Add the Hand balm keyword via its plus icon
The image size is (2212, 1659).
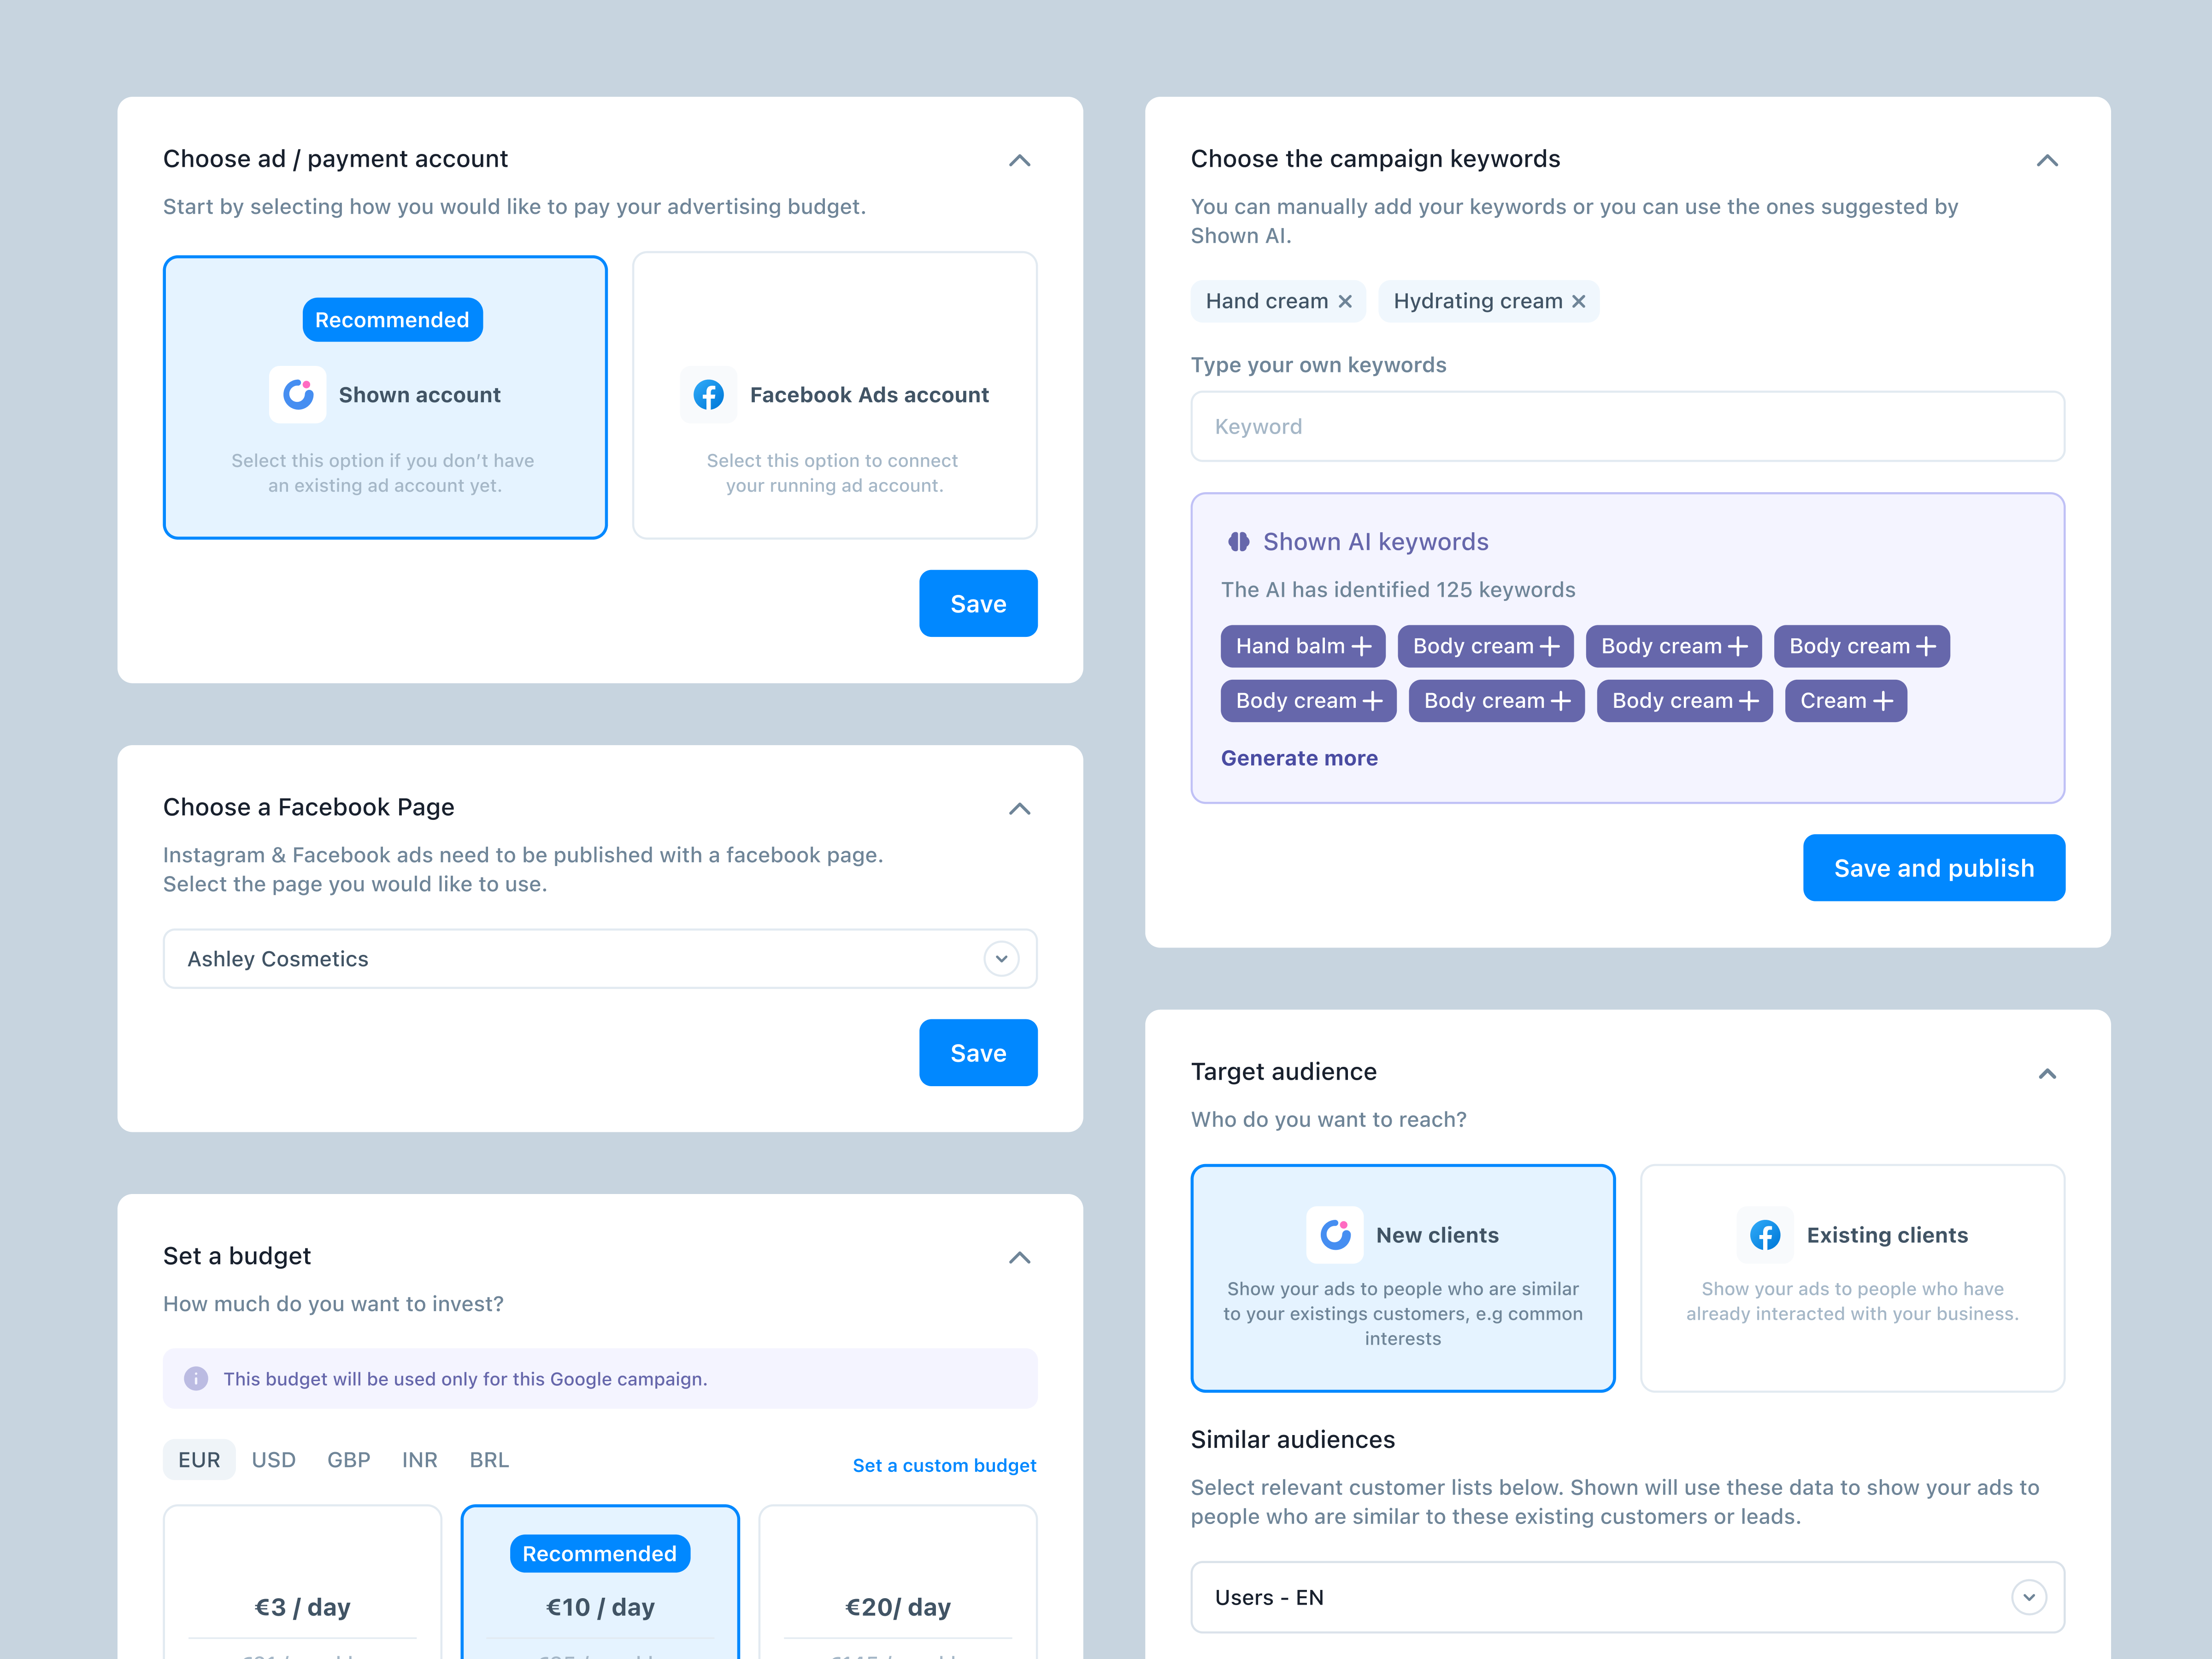pyautogui.click(x=1364, y=646)
